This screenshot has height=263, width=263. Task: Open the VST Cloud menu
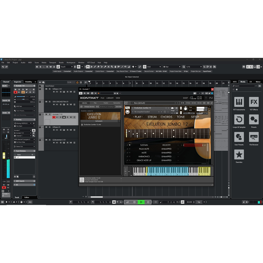coord(91,63)
